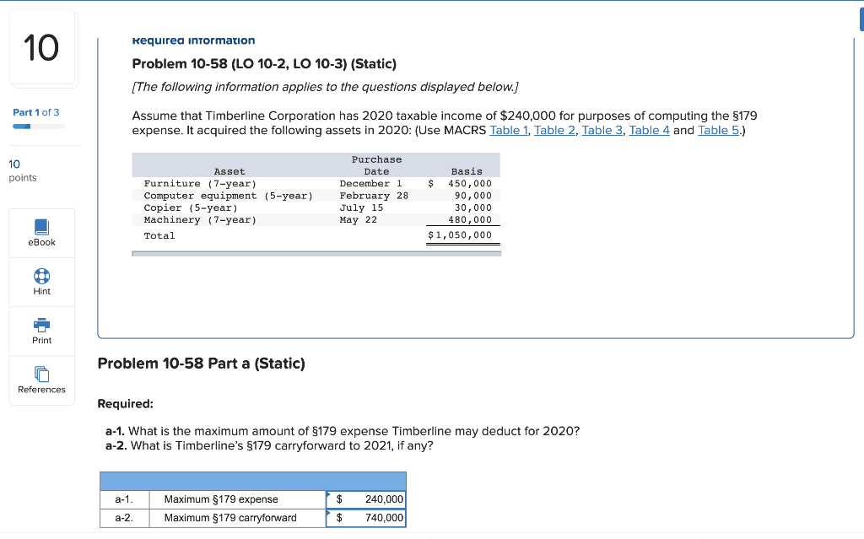
Task: Select the eBook book icon in sidebar
Action: point(41,226)
